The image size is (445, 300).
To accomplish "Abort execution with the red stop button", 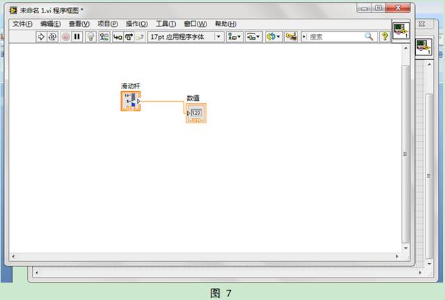I will click(x=66, y=37).
